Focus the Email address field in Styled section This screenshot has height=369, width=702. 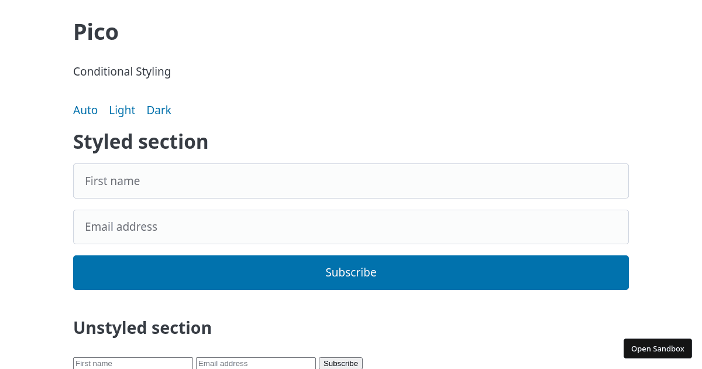[351, 227]
